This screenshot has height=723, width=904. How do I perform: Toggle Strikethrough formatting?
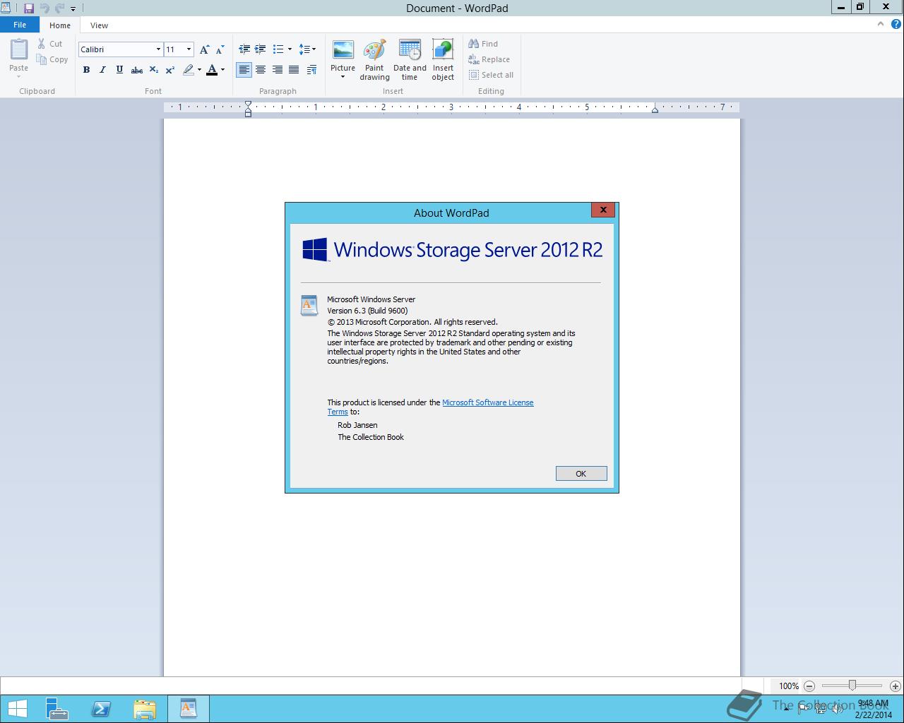click(137, 70)
